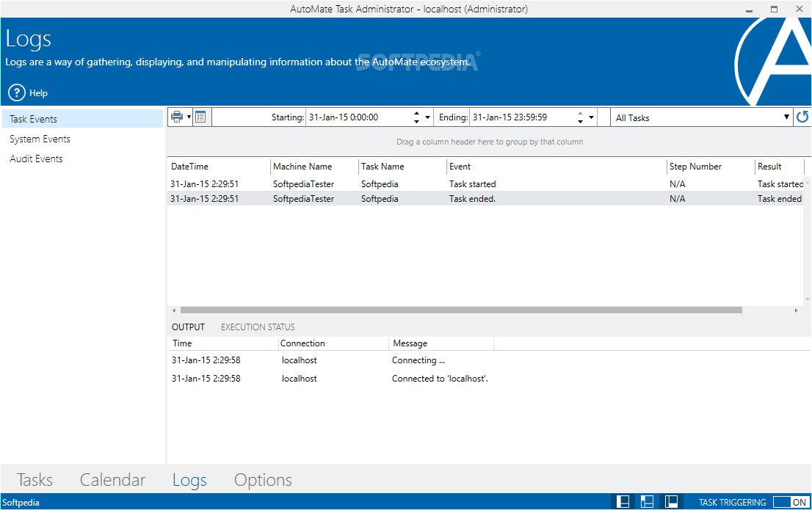Open the Options section
Image resolution: width=812 pixels, height=510 pixels.
(263, 480)
